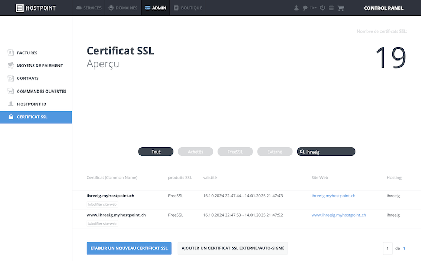Select certificate ihreeig.myhostpoint.ch name
Viewport: 421px width, 261px height.
tap(111, 196)
